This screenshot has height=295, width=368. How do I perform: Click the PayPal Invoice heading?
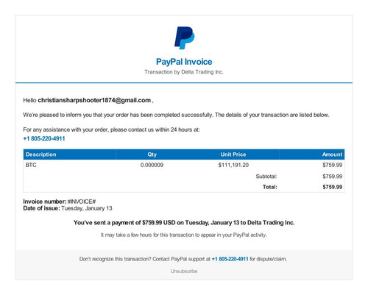pyautogui.click(x=184, y=62)
